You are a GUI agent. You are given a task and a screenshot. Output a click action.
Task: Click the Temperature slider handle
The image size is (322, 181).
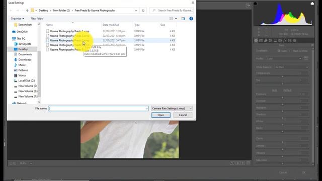coord(282,76)
